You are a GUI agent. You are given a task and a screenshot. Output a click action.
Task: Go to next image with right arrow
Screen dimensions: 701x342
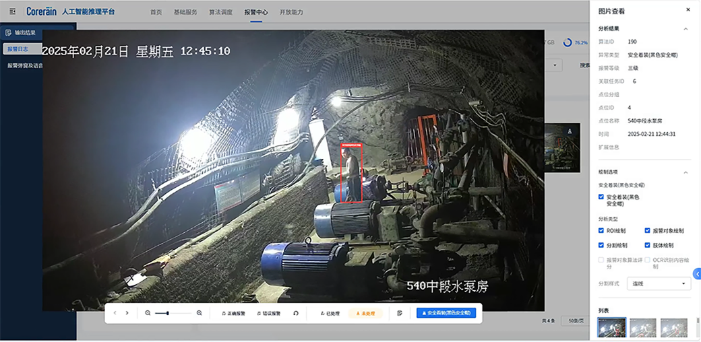tap(127, 313)
